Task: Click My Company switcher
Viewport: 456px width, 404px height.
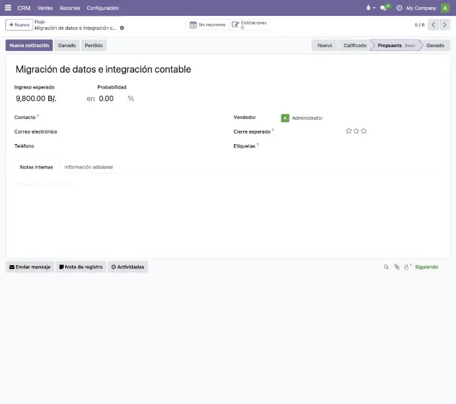Action: 421,8
